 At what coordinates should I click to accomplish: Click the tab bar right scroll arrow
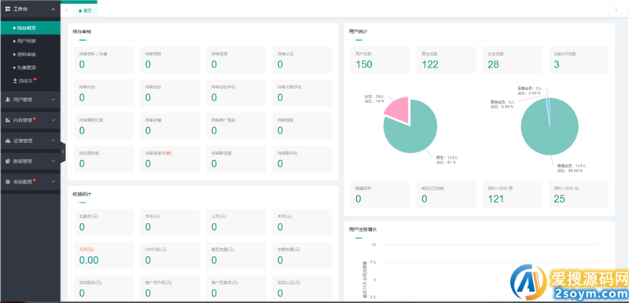tap(616, 11)
